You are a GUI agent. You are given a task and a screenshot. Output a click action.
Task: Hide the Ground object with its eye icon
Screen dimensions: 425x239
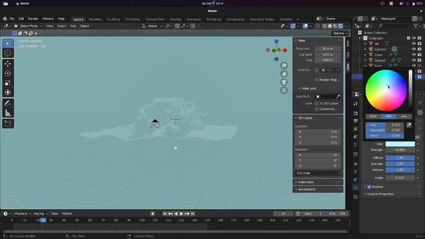[x=414, y=60]
